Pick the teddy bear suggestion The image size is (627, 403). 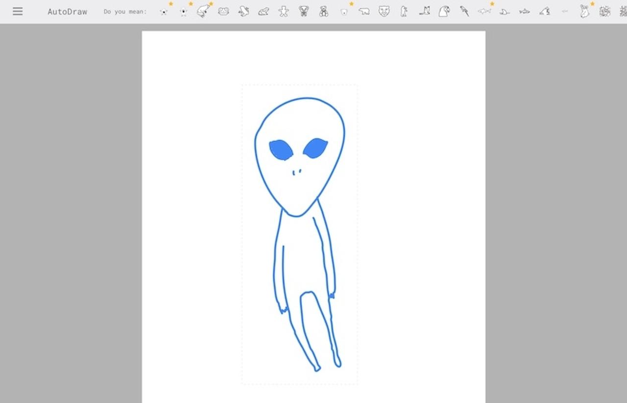coord(323,12)
